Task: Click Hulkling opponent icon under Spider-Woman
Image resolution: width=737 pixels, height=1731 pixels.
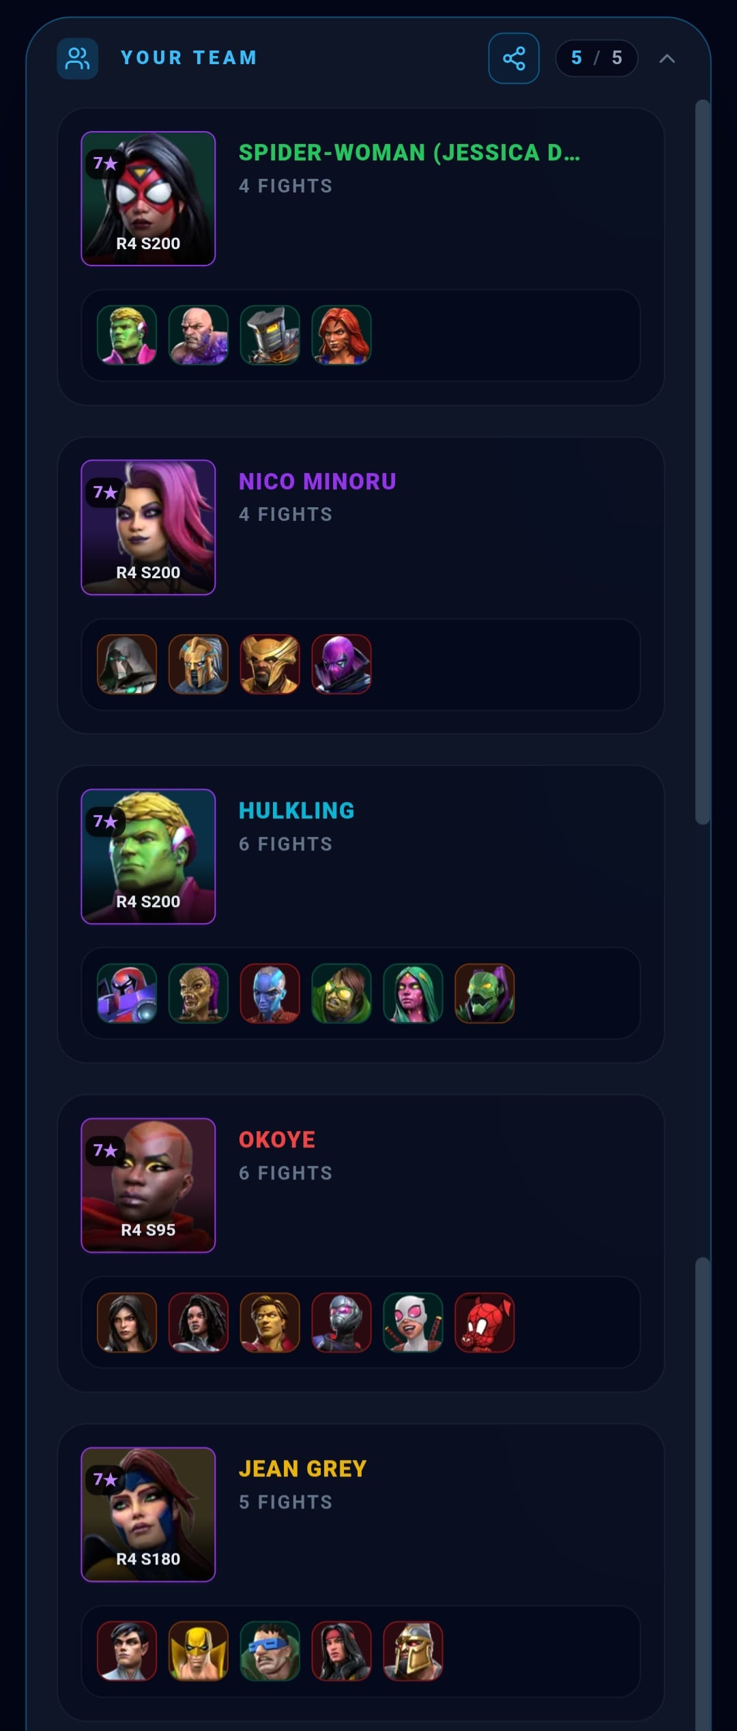Action: 127,335
